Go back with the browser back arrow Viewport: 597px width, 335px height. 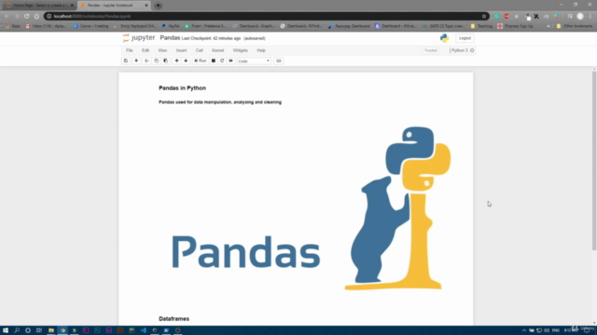[7, 17]
